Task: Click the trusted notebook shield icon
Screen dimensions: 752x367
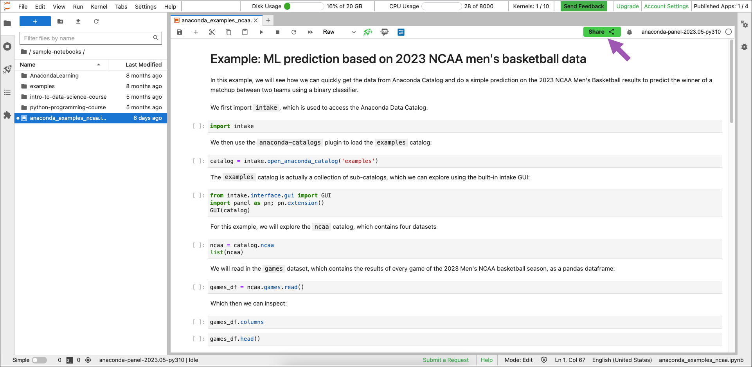Action: pos(544,360)
